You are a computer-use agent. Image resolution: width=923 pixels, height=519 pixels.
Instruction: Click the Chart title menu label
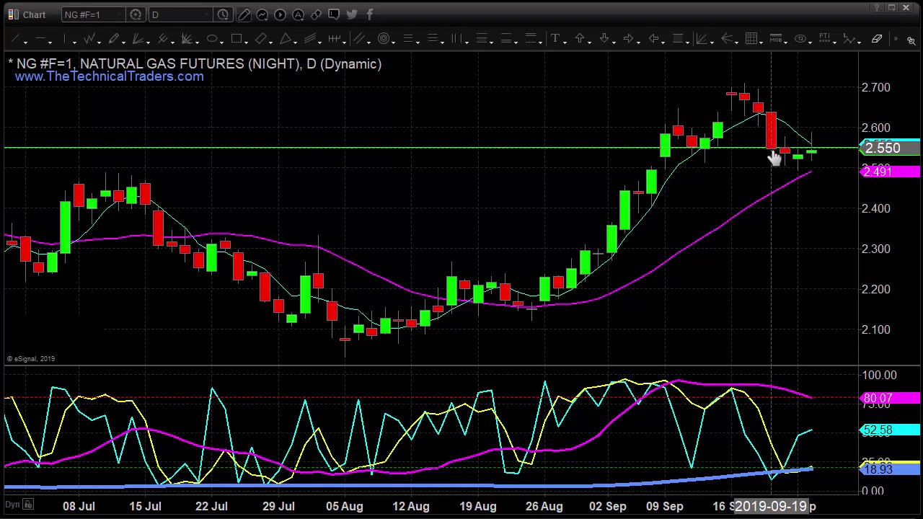(x=34, y=14)
